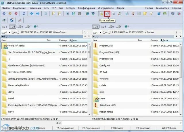Viewport: 184px width, 132px height.
Task: Open left panel favorites star menu
Action: tap(85, 36)
